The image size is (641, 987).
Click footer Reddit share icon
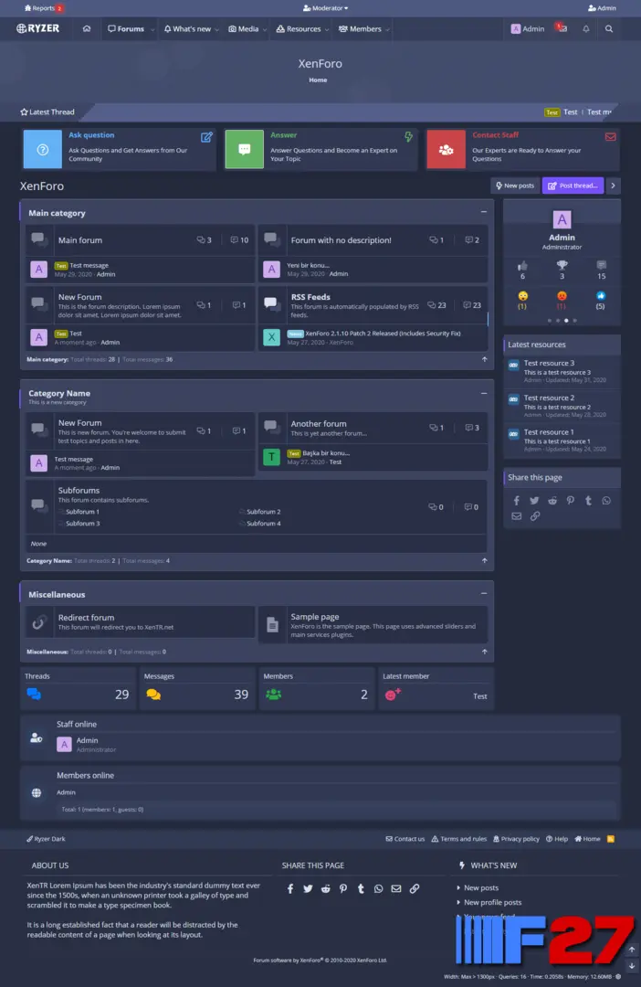point(325,889)
